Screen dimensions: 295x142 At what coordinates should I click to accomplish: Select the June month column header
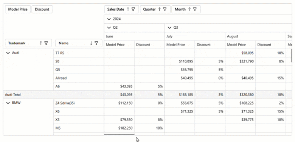point(134,36)
